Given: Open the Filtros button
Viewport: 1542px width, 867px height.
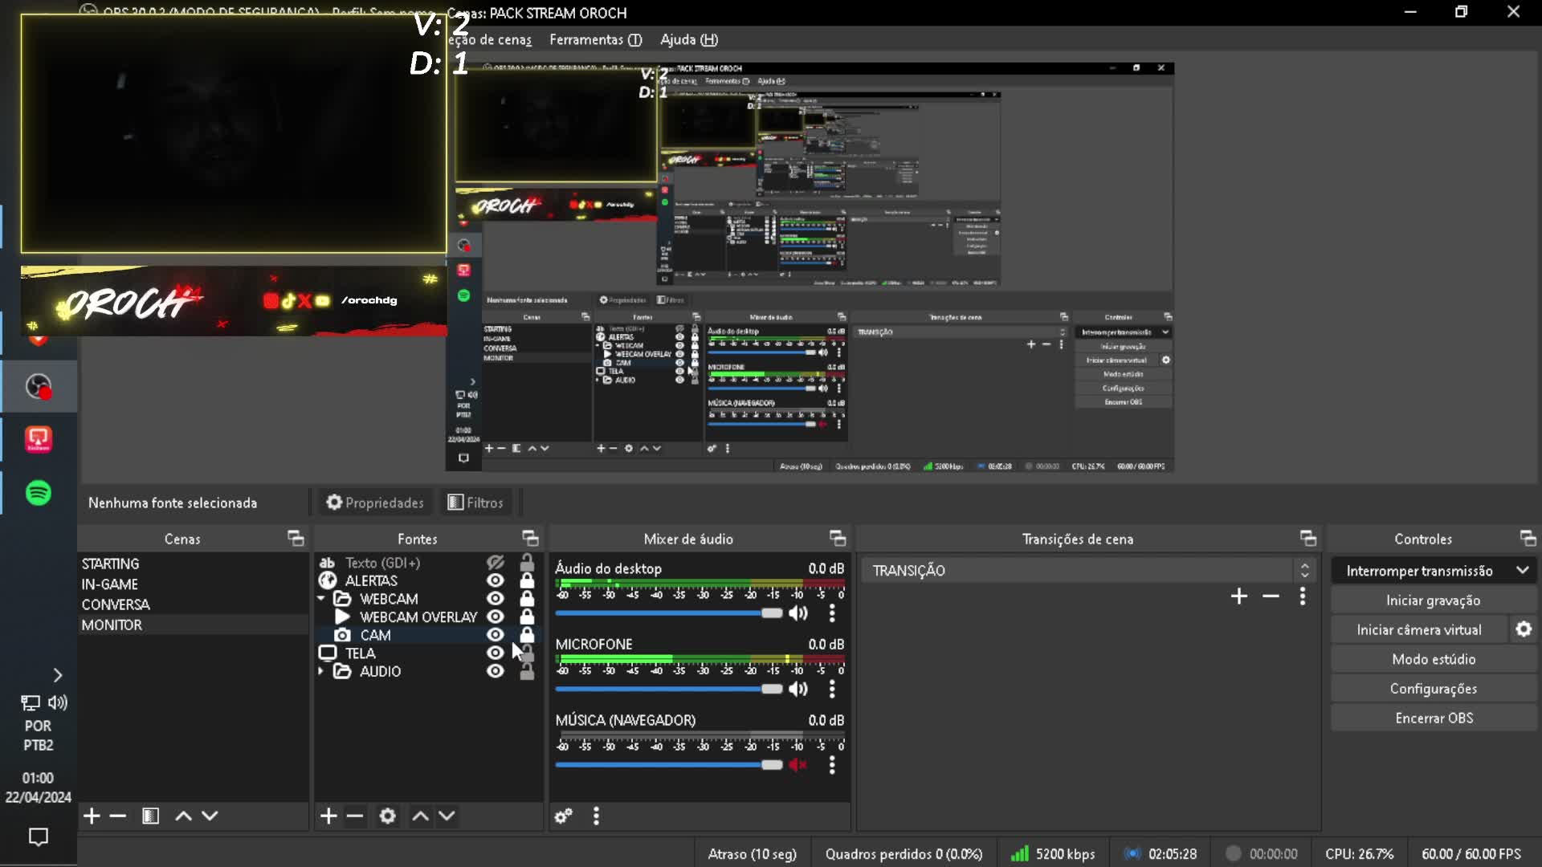Looking at the screenshot, I should click(x=475, y=503).
